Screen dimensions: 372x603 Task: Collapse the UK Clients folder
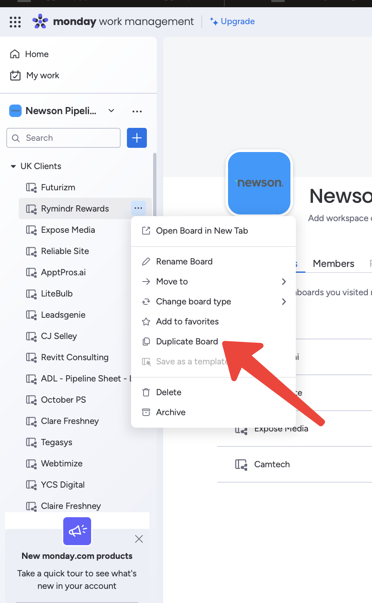coord(13,166)
